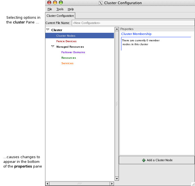Select Resources in the cluster tree
This screenshot has width=195, height=186.
click(x=69, y=58)
